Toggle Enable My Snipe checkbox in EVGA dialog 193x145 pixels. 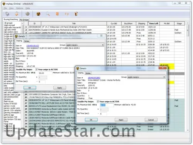tap(98, 101)
